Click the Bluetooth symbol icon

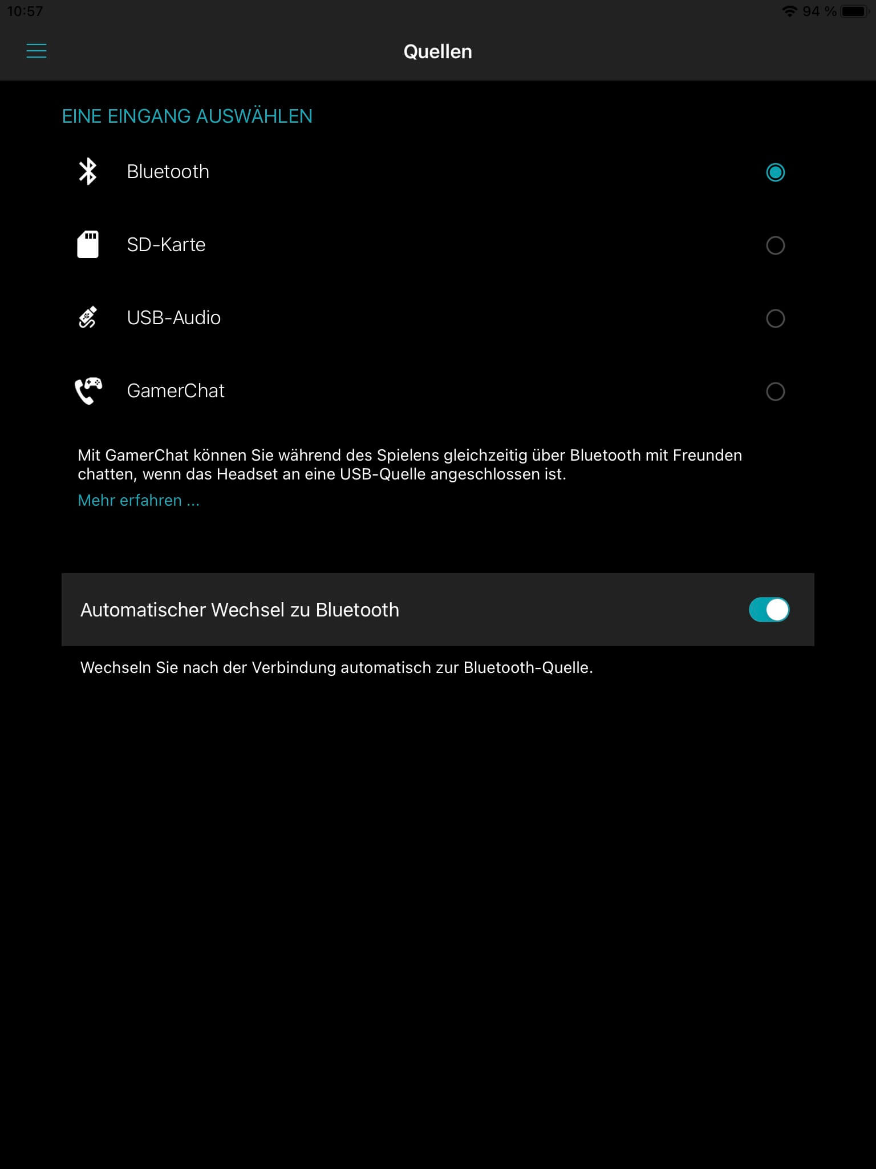point(88,172)
